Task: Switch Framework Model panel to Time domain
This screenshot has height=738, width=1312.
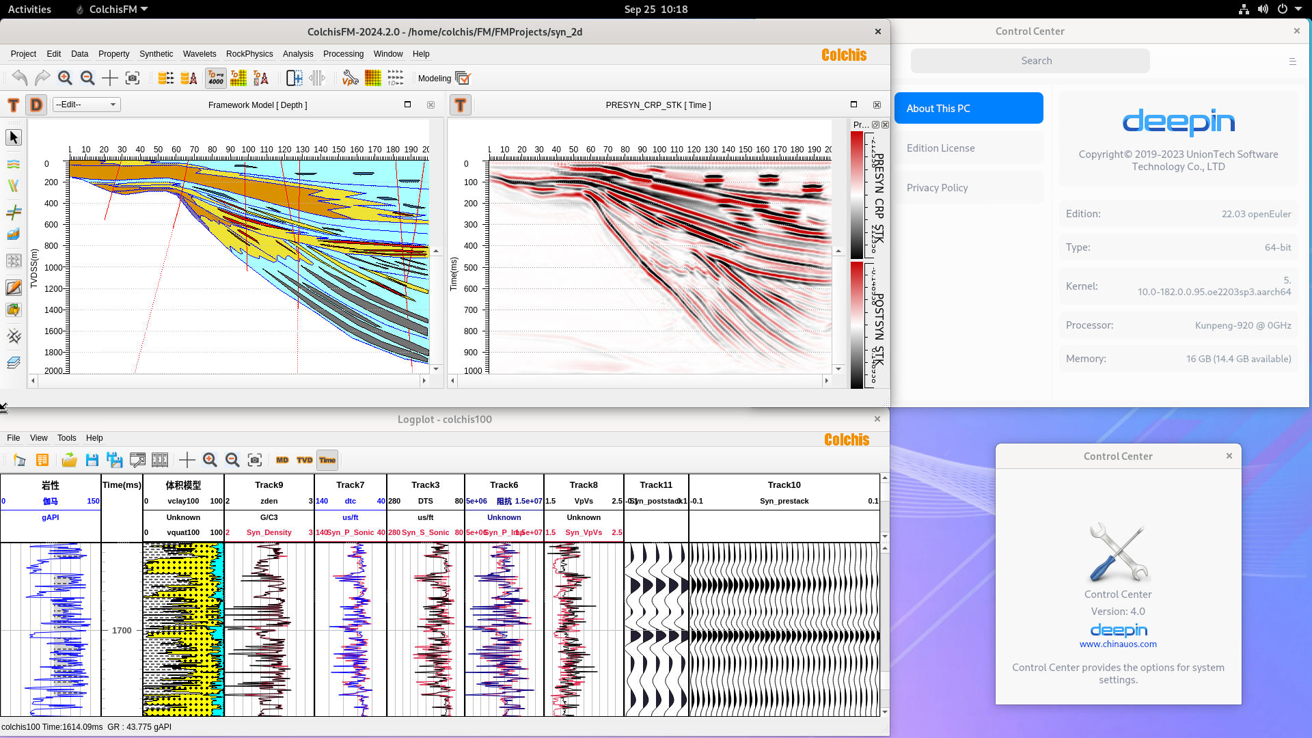Action: click(13, 105)
